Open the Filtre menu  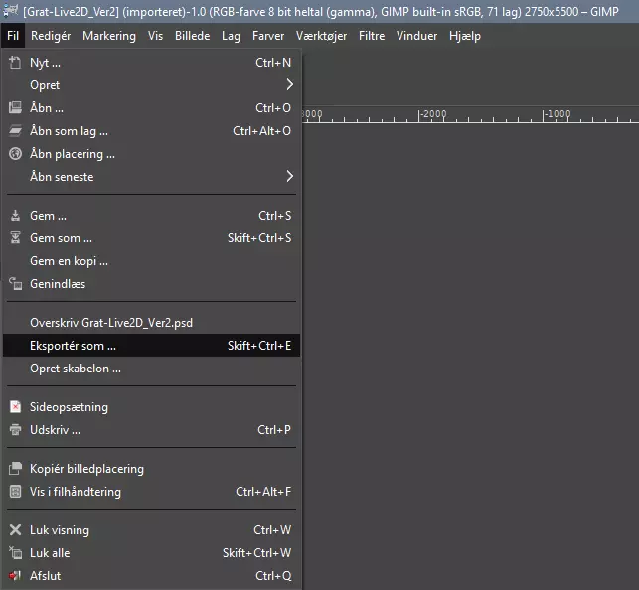click(x=372, y=36)
